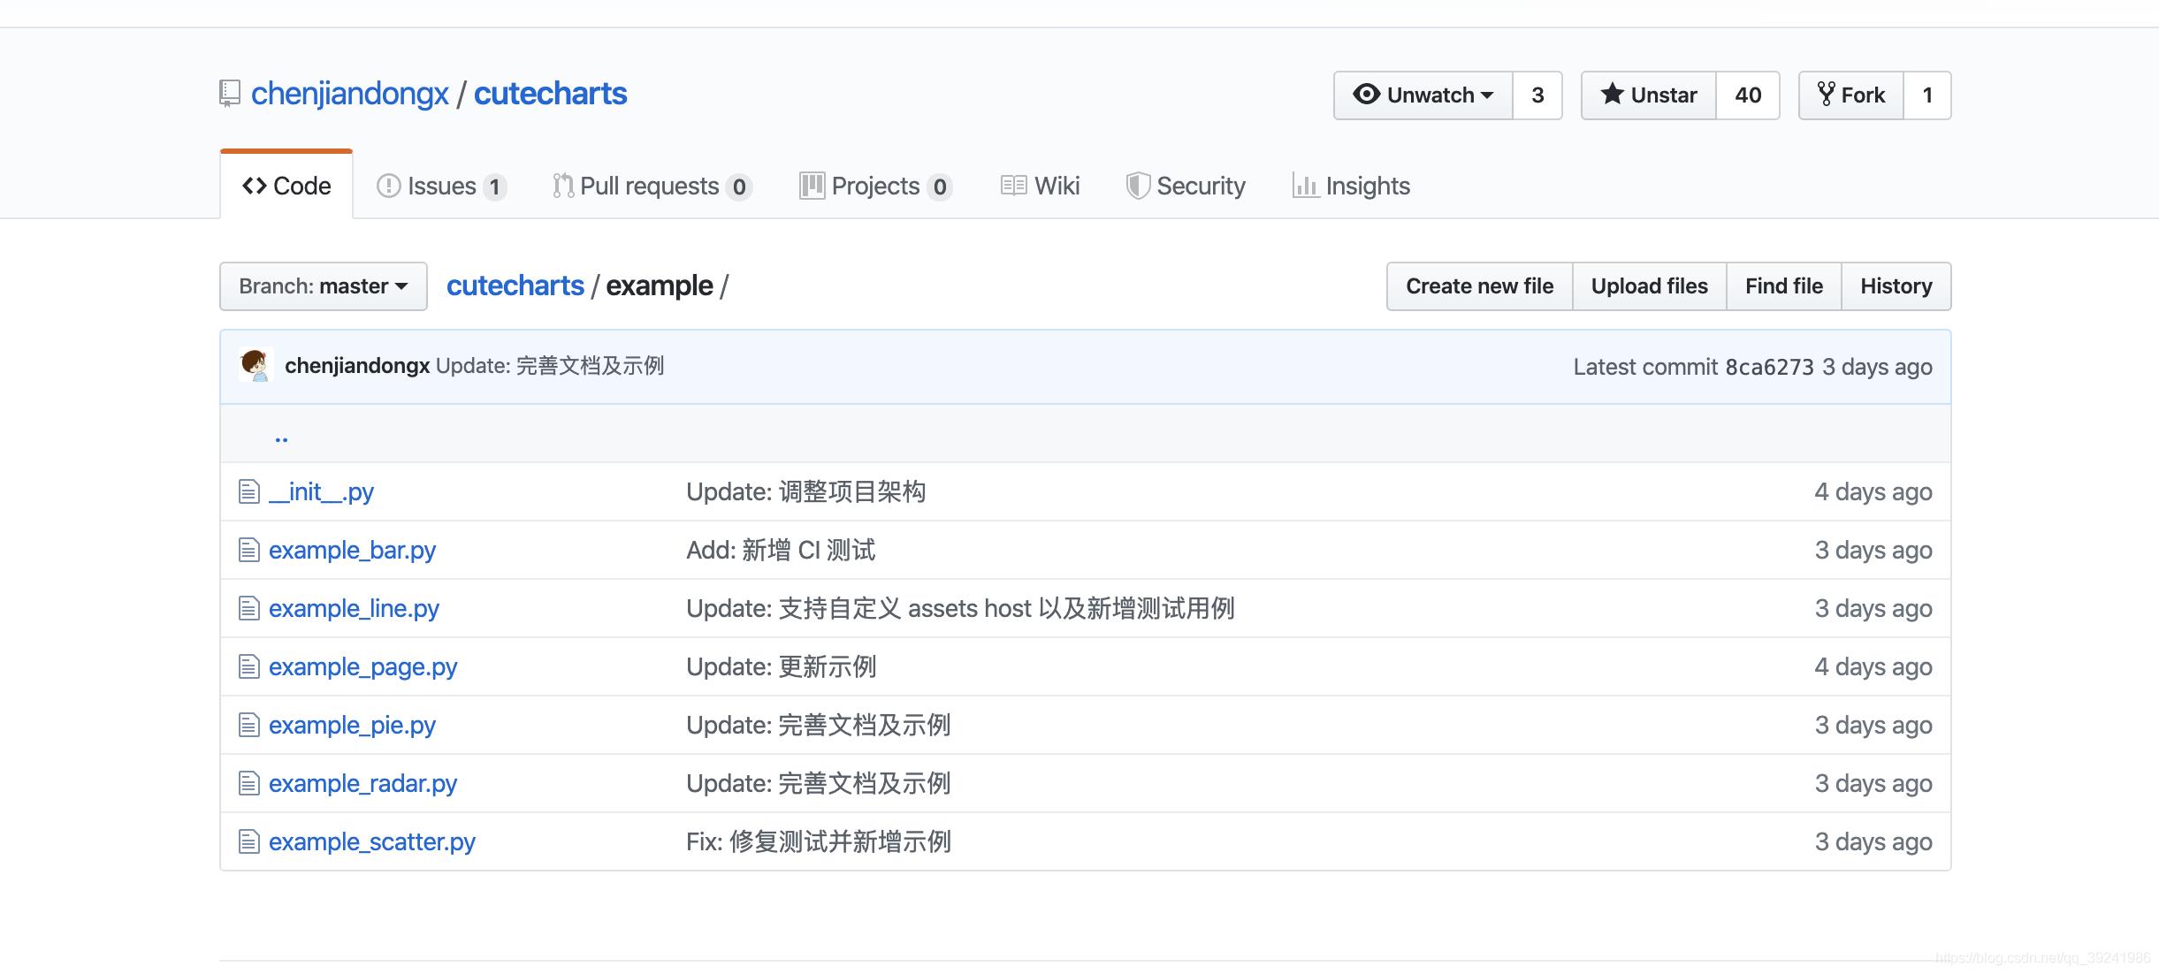Click the Issues exclamation circle icon
Image resolution: width=2159 pixels, height=974 pixels.
pos(388,186)
